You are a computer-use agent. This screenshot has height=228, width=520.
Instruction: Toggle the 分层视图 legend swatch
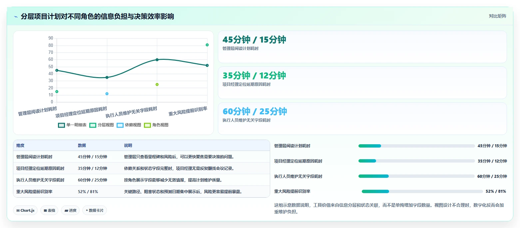(x=93, y=125)
